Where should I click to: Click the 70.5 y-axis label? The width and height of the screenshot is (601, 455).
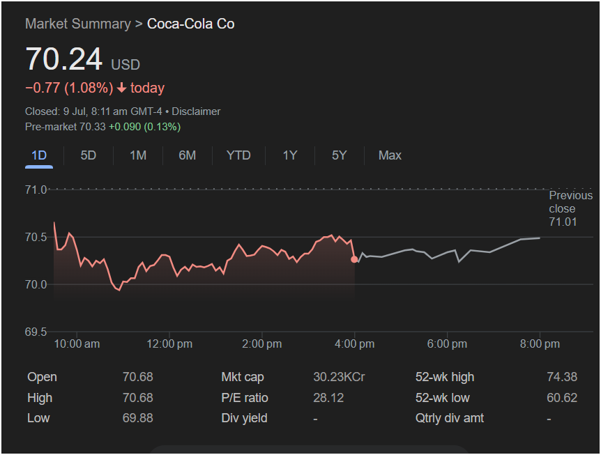(x=36, y=238)
